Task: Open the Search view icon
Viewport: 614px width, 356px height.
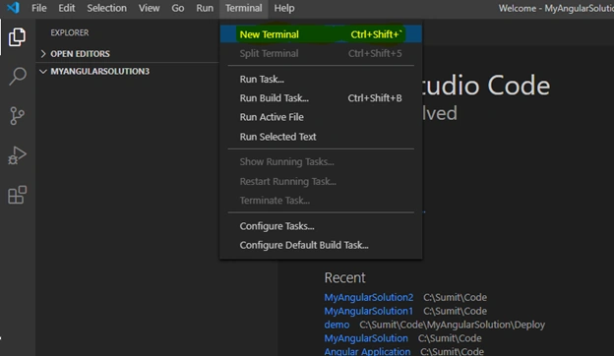Action: pos(18,77)
